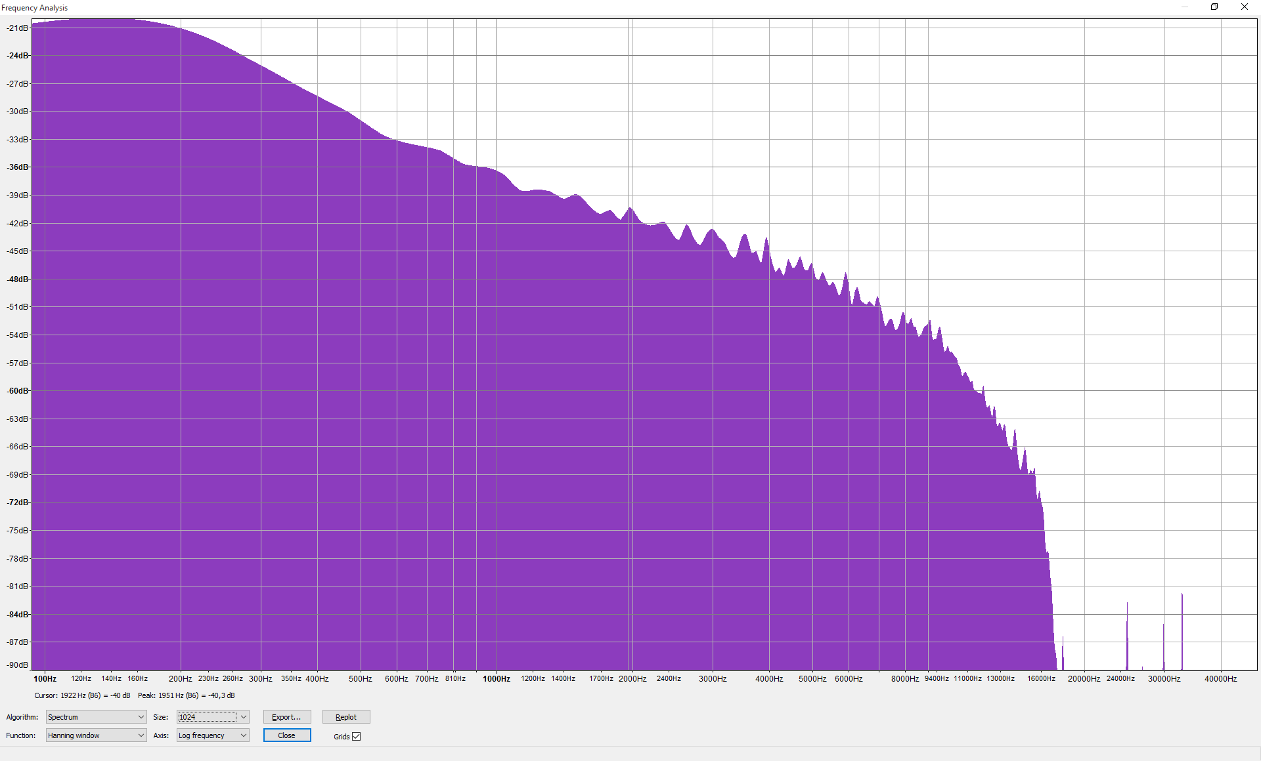Minimize the Frequency Analysis window
This screenshot has height=761, width=1261.
(1185, 7)
